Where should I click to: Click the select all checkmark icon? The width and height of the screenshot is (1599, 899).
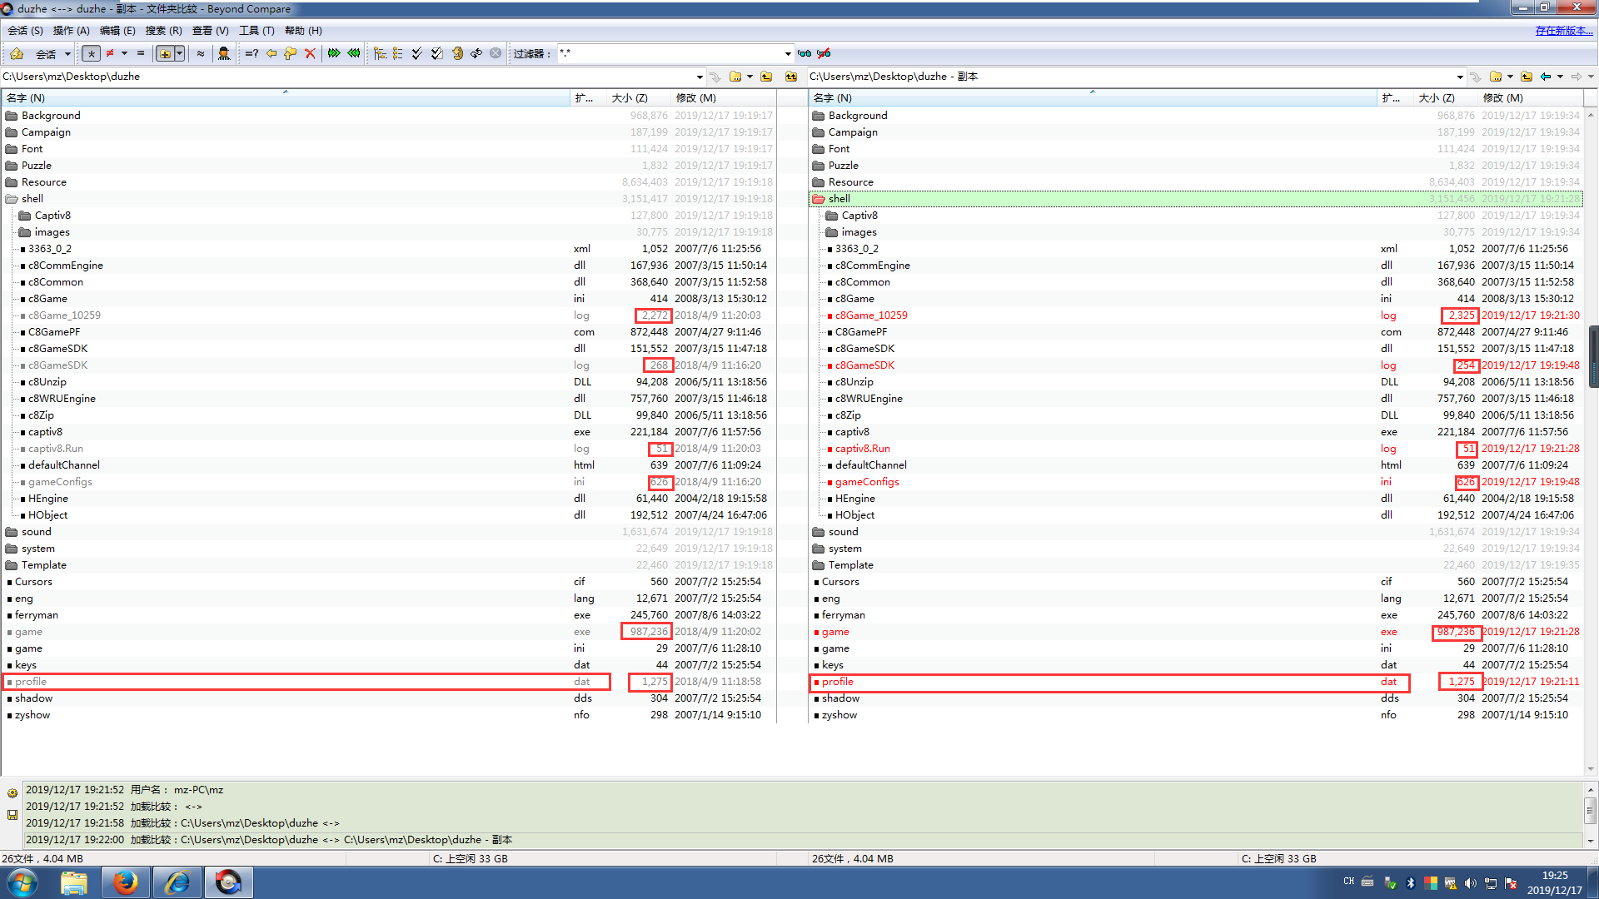[417, 54]
